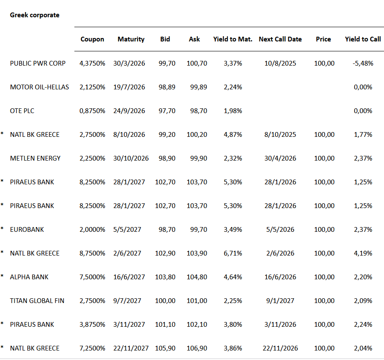Click the Greek corporate section title
Viewport: 384px width, 360px height.
(35, 15)
